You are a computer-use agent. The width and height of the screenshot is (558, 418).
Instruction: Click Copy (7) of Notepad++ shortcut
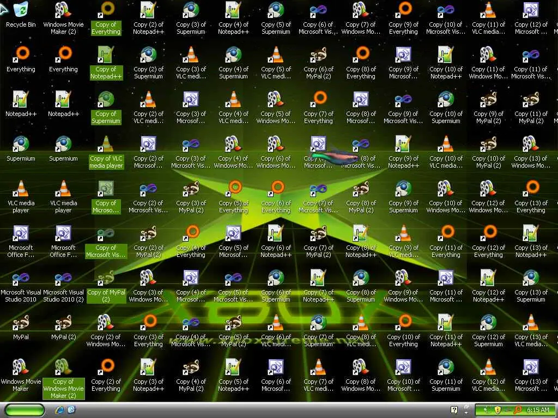click(x=318, y=286)
